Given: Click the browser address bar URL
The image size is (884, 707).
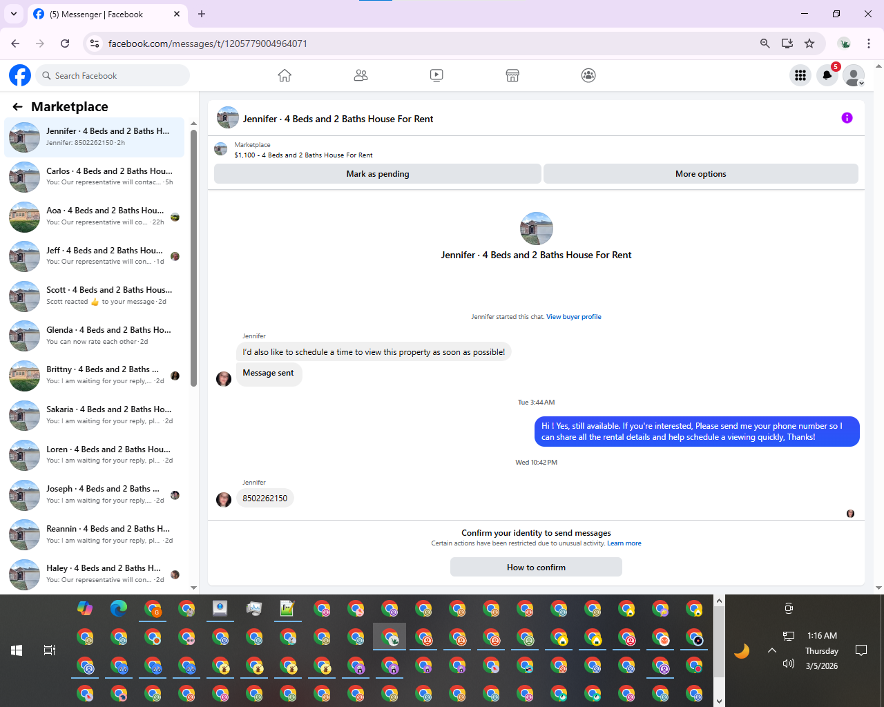Looking at the screenshot, I should tap(208, 43).
